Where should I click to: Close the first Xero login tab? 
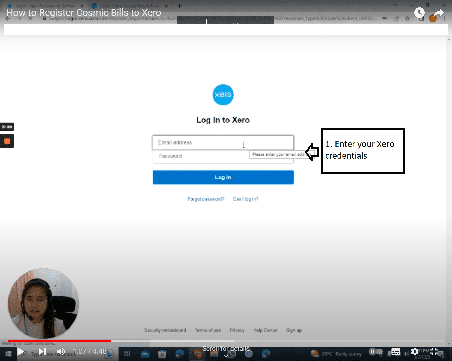pyautogui.click(x=82, y=6)
